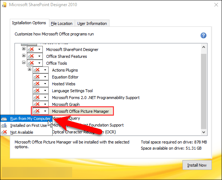Click the blue help question mark icon
Screen dimensions: 222x180
203,35
